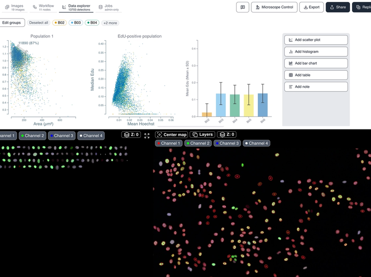This screenshot has width=371, height=277.
Task: Click the EdU-positive population plot title
Action: tap(140, 36)
